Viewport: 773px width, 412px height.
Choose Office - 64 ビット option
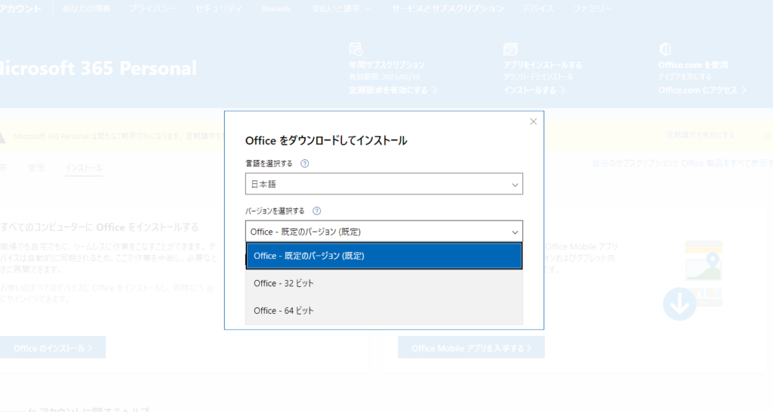click(384, 310)
